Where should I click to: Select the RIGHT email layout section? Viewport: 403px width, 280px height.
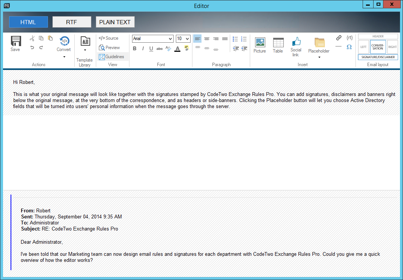(x=392, y=47)
